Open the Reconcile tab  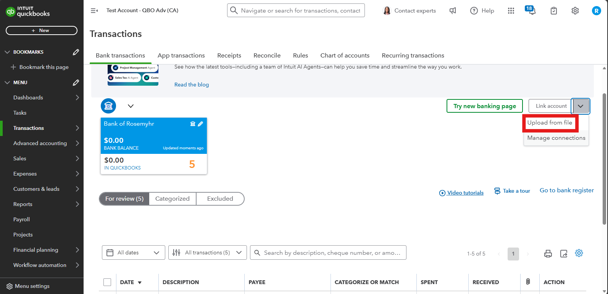point(267,56)
